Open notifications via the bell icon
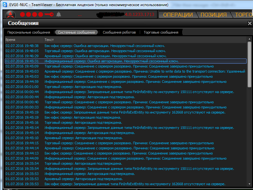The image size is (253, 190). tap(59, 15)
